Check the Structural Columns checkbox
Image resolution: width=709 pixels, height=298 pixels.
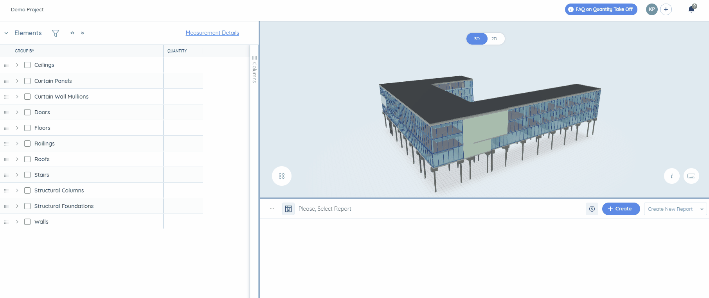click(x=27, y=190)
